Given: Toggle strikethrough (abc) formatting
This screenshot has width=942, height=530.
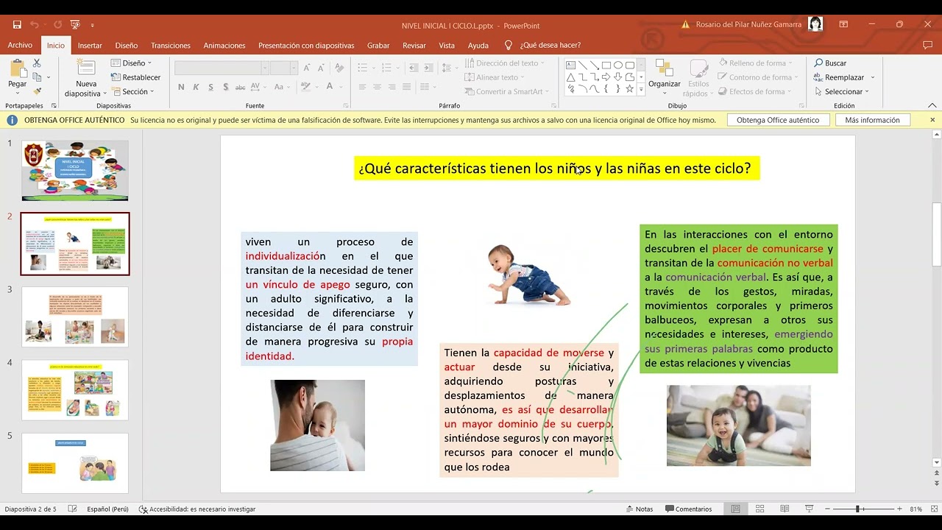Looking at the screenshot, I should click(242, 87).
